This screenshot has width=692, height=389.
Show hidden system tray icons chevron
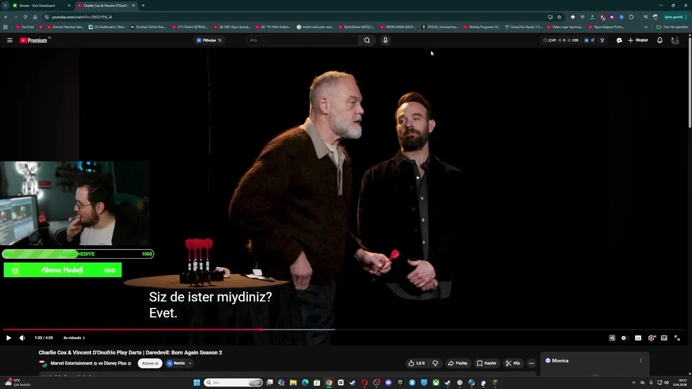(x=634, y=383)
